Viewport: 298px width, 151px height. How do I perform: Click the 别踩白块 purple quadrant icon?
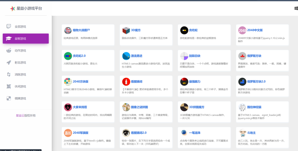(x=184, y=56)
